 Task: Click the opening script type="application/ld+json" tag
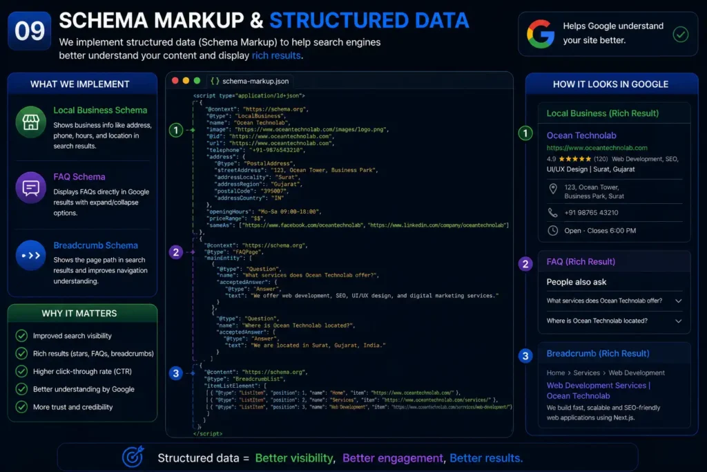(x=249, y=95)
